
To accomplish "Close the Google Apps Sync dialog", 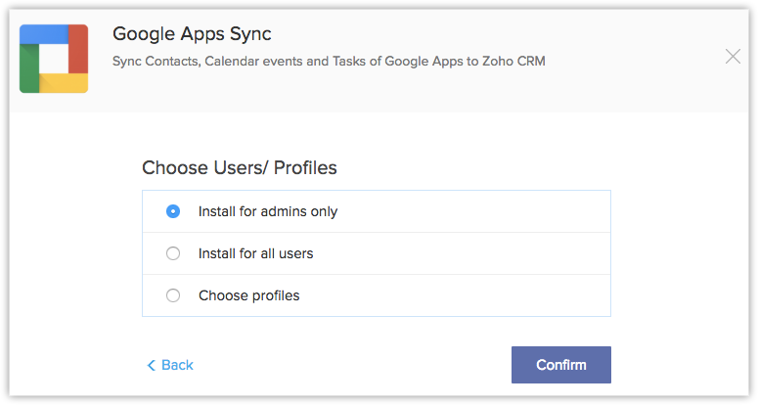I will (733, 57).
